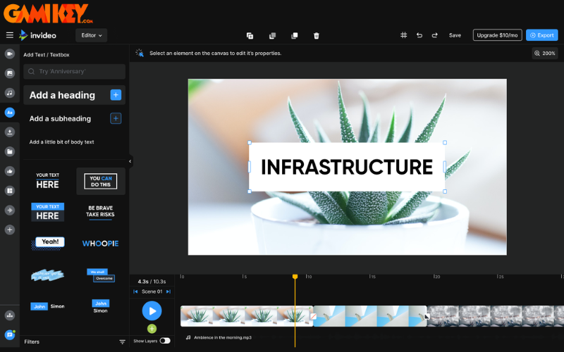Open the team share sidebar icon
This screenshot has height=352, width=564.
[x=10, y=315]
